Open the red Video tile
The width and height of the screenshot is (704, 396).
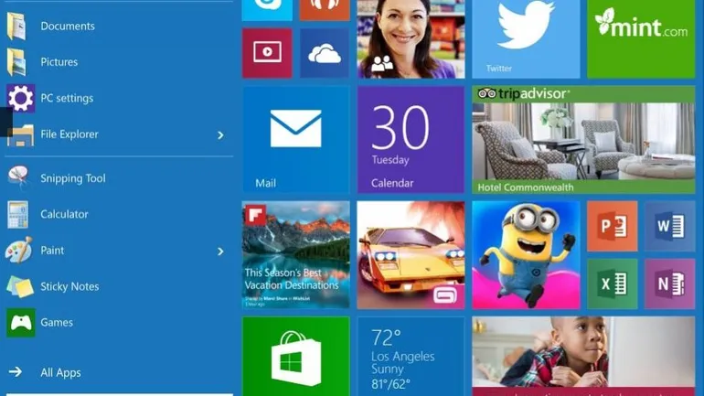(267, 53)
